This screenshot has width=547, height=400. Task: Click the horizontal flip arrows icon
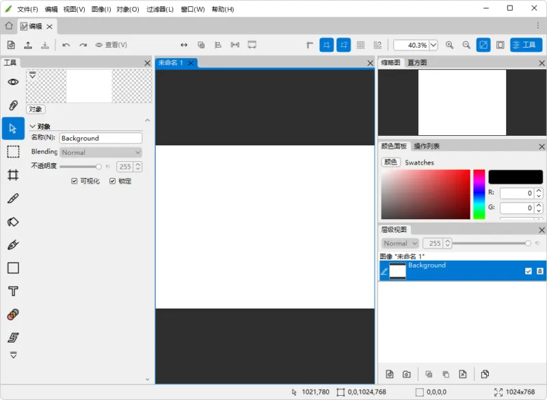pyautogui.click(x=184, y=45)
